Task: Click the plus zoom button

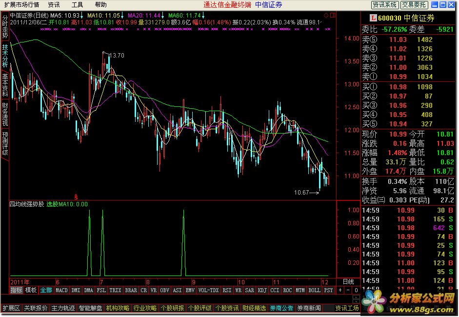Action: [340, 290]
